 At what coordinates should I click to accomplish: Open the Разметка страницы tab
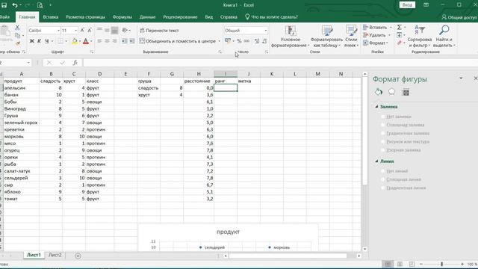point(85,17)
